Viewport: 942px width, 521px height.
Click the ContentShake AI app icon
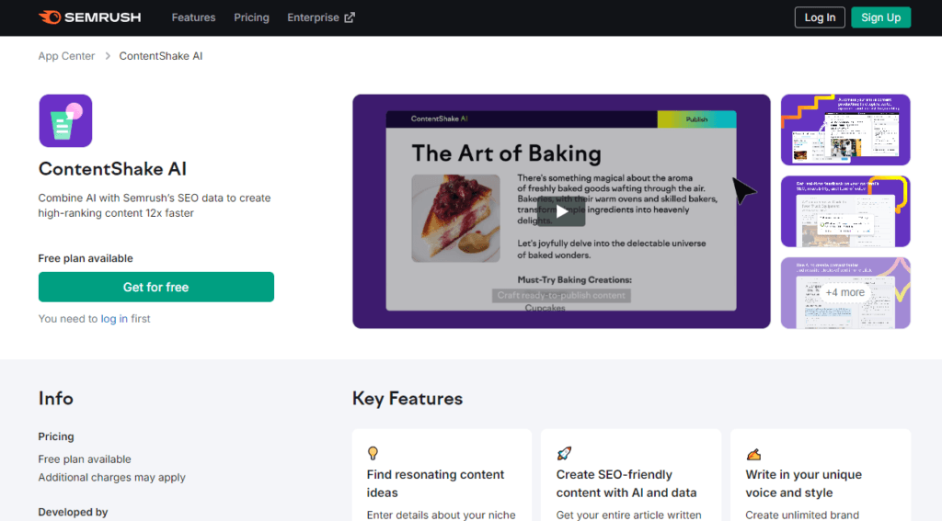(65, 120)
